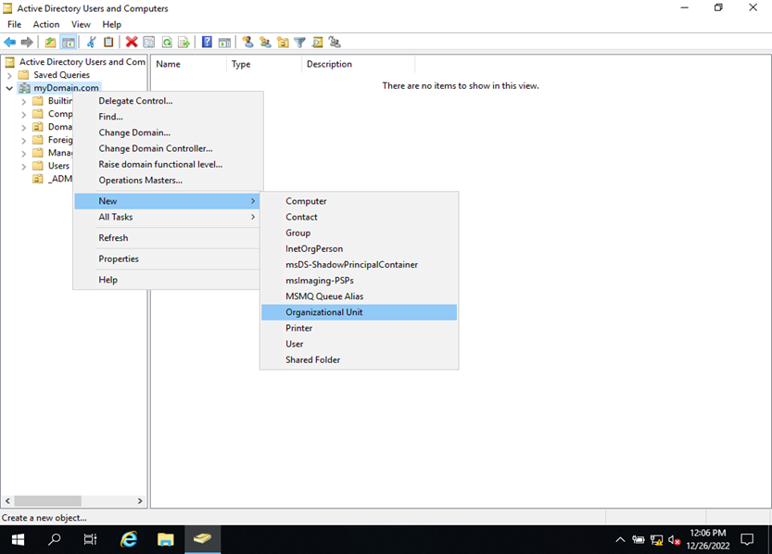Expand the Domain Controllers node
Screen dimensions: 772x554
click(24, 128)
